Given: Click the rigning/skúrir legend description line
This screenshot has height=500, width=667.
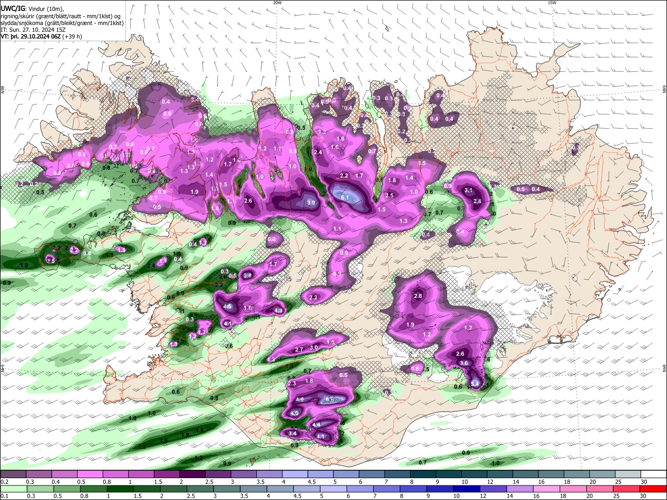Looking at the screenshot, I should tap(60, 16).
